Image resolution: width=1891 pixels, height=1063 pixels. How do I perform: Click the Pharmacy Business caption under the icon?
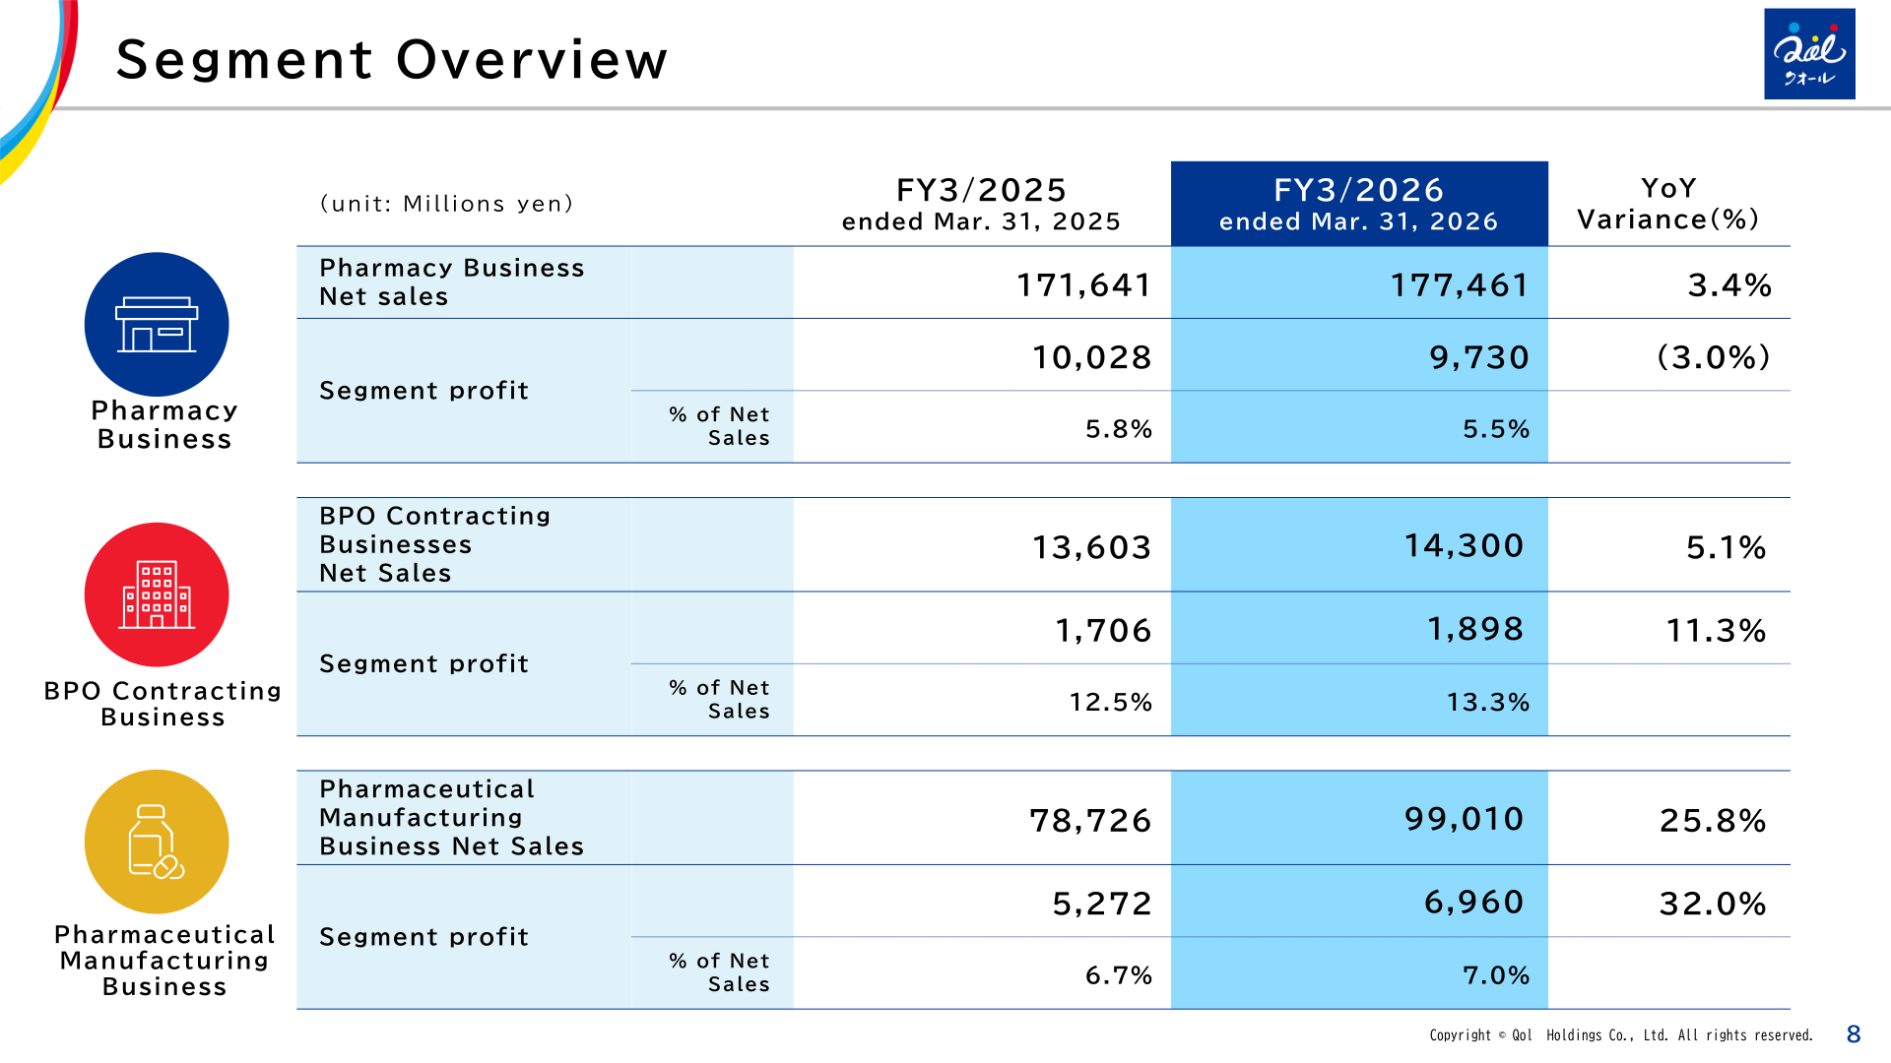click(164, 424)
